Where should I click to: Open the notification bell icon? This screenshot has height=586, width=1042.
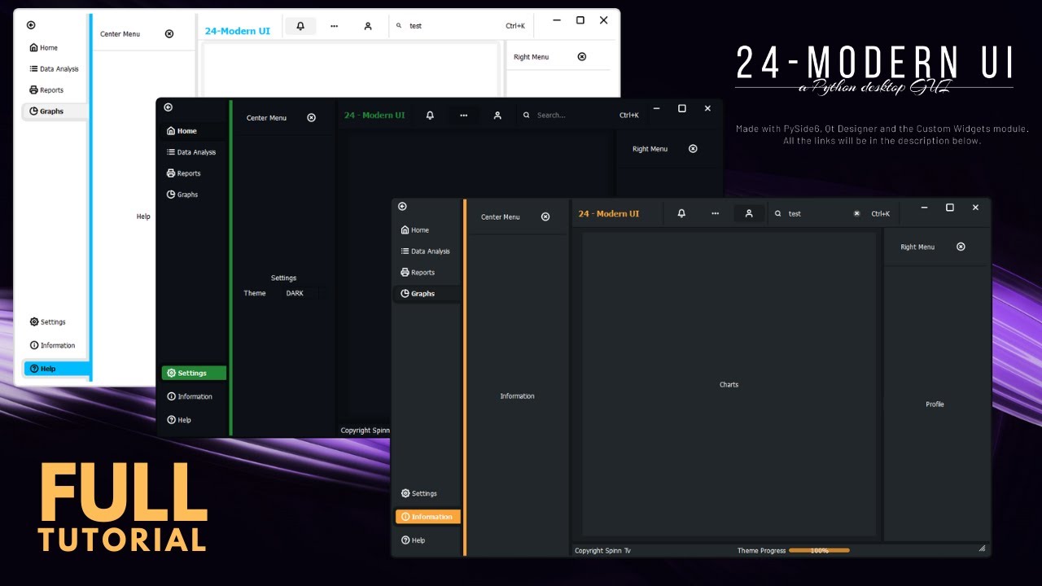681,213
